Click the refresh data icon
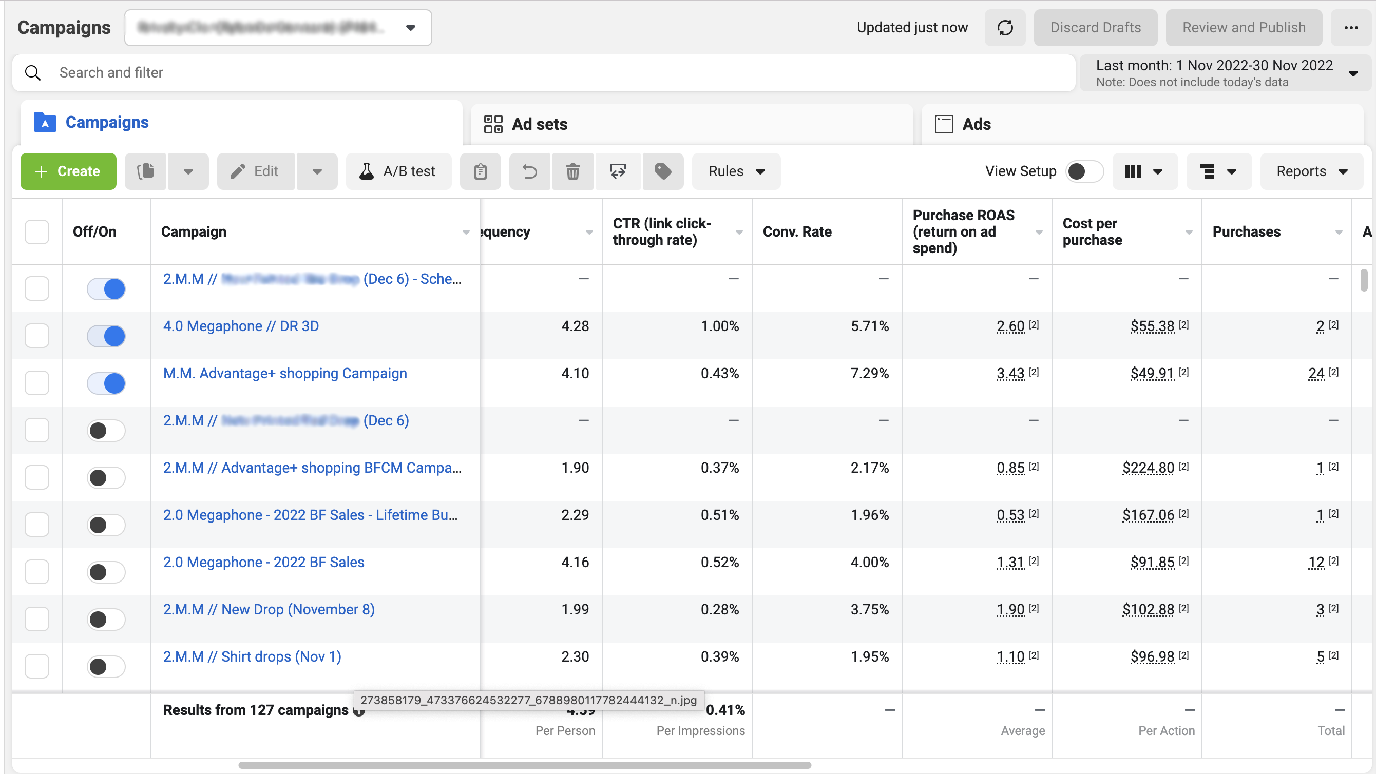 pos(1005,28)
